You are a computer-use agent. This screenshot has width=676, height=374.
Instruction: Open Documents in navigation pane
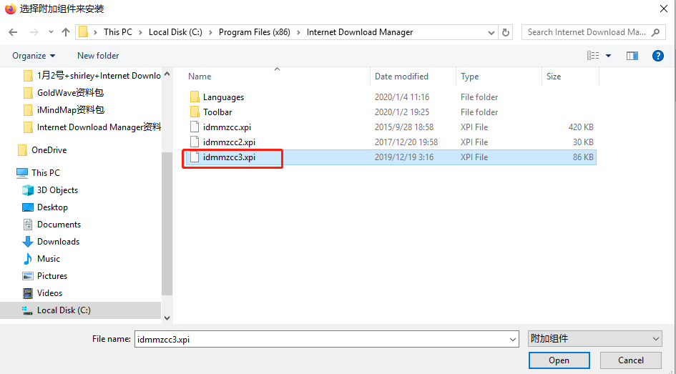point(52,225)
